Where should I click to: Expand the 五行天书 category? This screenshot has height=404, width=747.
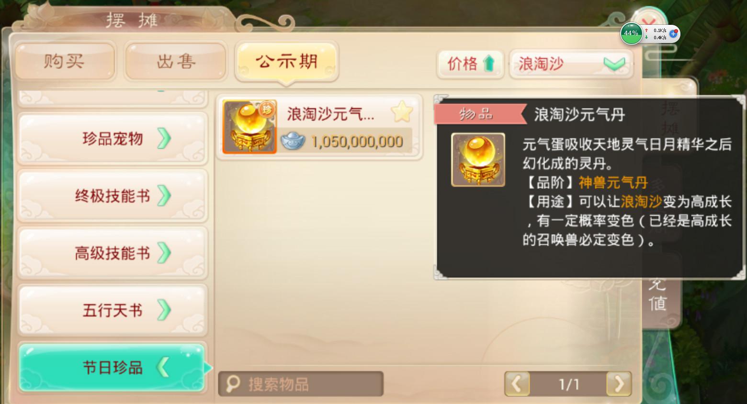pyautogui.click(x=113, y=310)
